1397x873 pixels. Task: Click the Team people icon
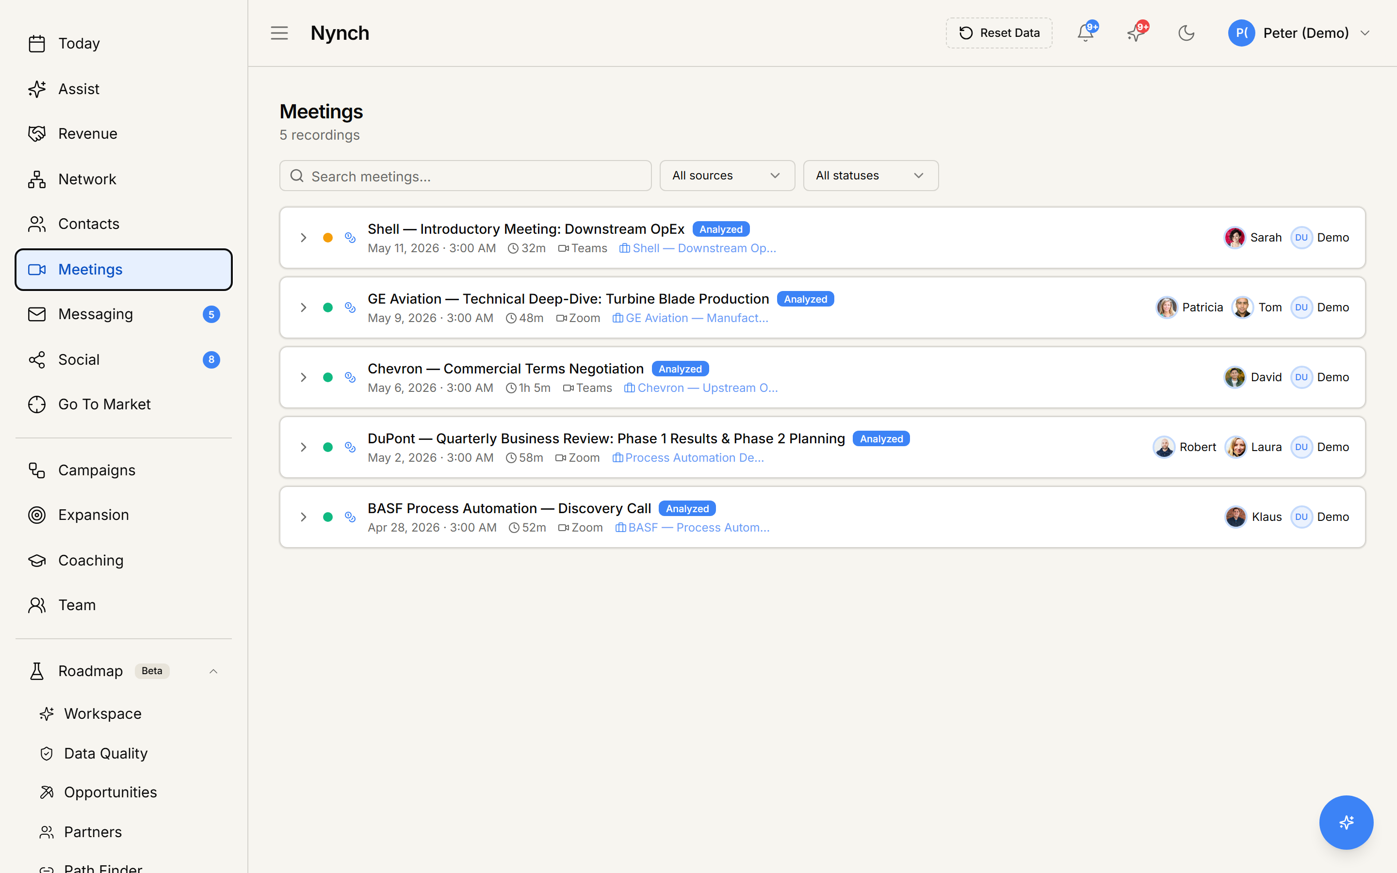pos(37,604)
